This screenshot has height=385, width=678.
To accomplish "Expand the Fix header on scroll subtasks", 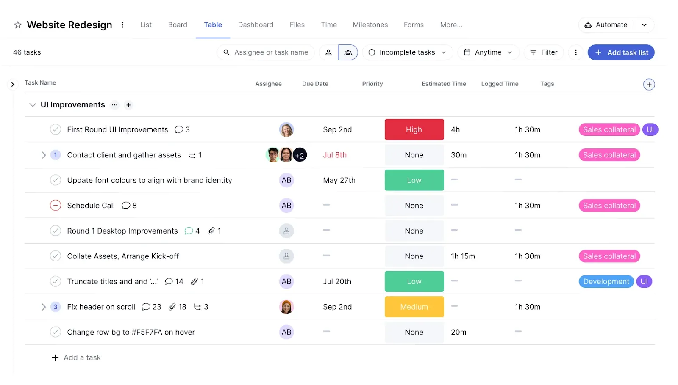I will click(x=43, y=307).
